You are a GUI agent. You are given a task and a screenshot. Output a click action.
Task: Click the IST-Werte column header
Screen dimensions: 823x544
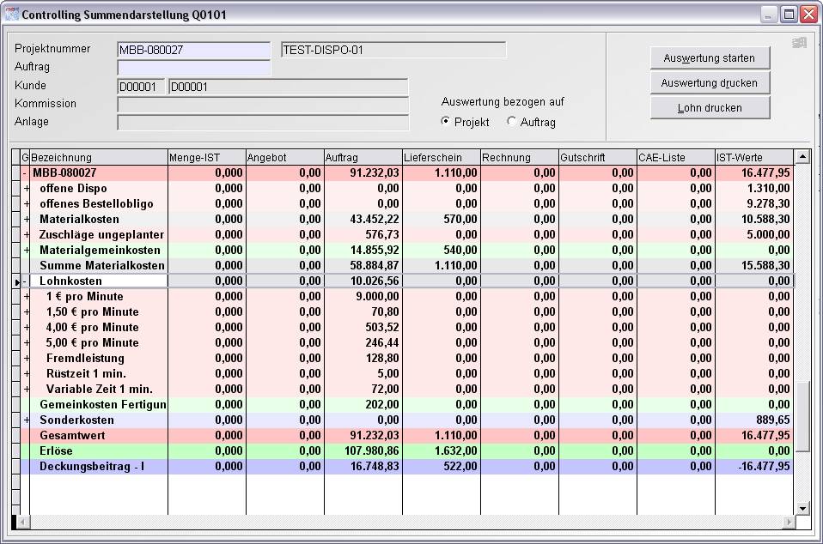(x=753, y=158)
